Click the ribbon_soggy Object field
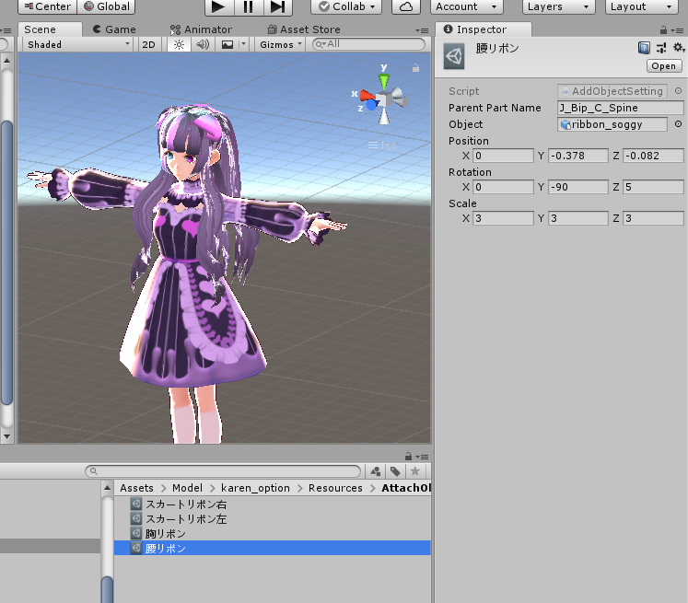The width and height of the screenshot is (688, 603). tap(612, 124)
